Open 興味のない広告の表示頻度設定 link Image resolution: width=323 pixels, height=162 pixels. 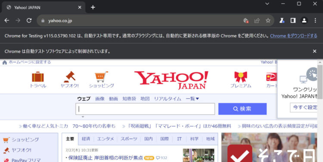click(280, 126)
